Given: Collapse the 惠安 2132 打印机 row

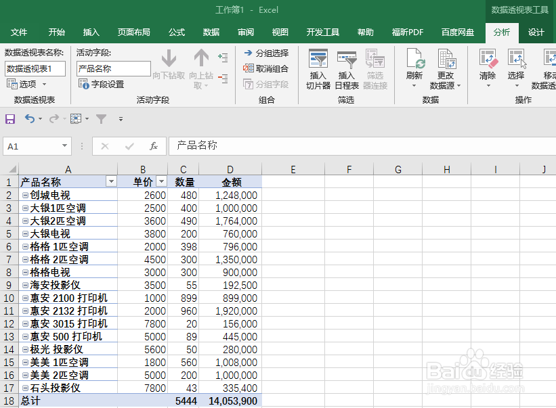Looking at the screenshot, I should pos(25,311).
